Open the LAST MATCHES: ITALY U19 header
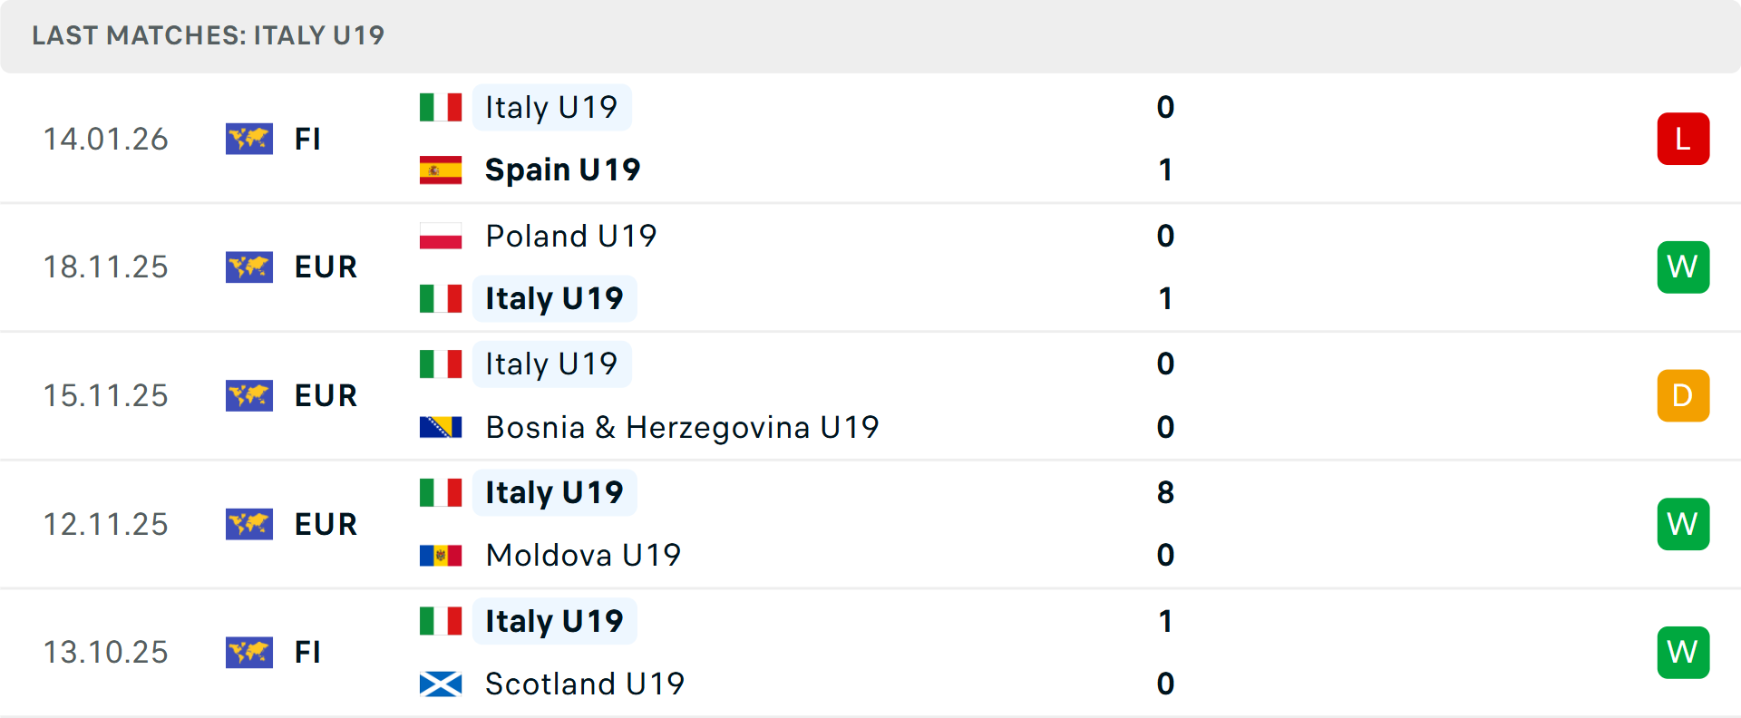1741x718 pixels. point(208,36)
